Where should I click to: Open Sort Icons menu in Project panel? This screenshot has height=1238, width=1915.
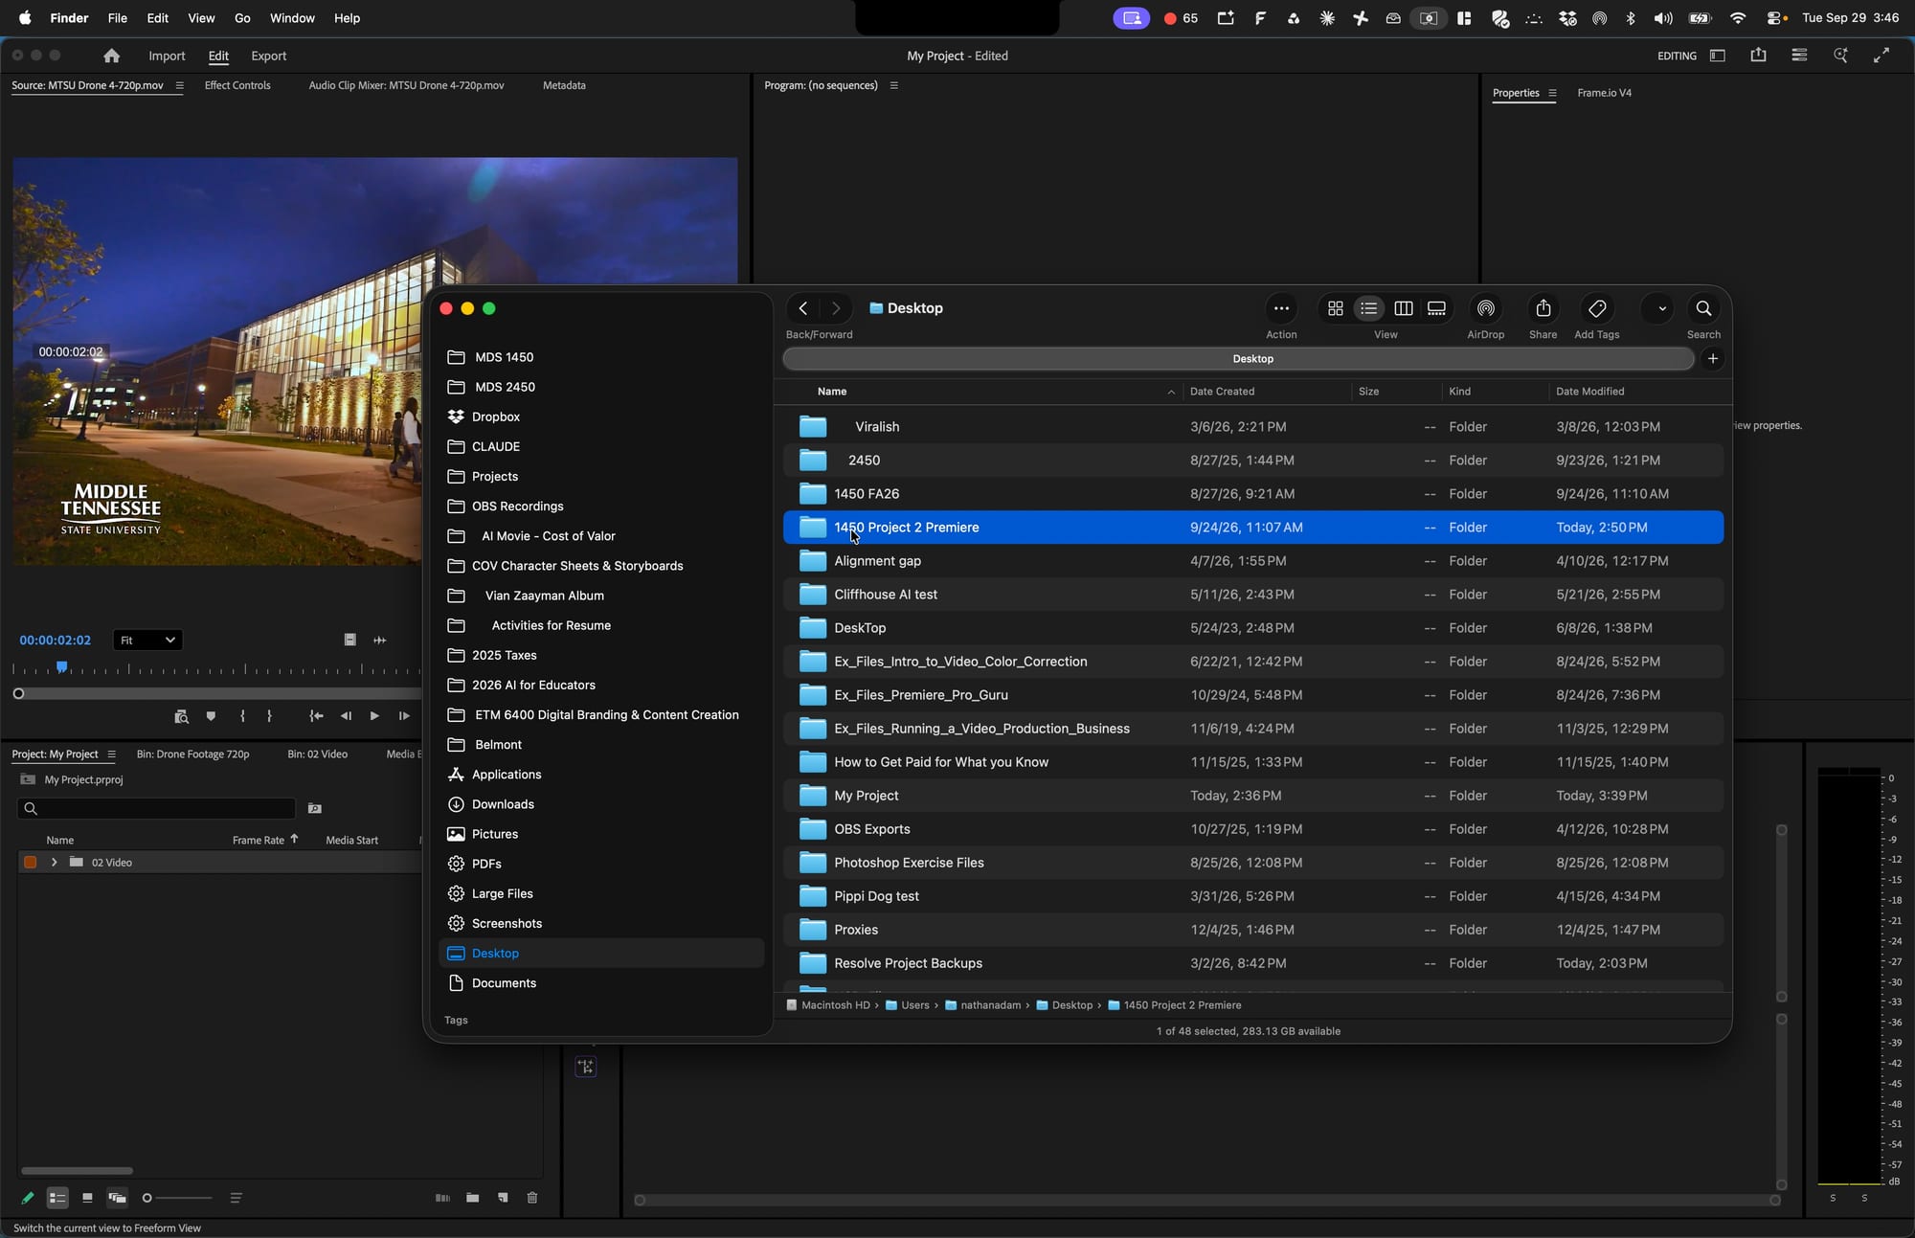coord(236,1198)
